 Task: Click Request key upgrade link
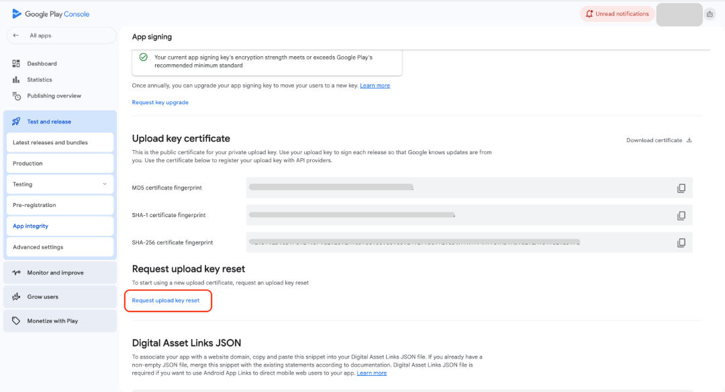[160, 103]
